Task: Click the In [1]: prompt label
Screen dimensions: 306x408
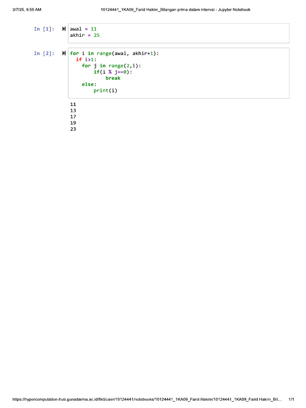Action: (44, 29)
